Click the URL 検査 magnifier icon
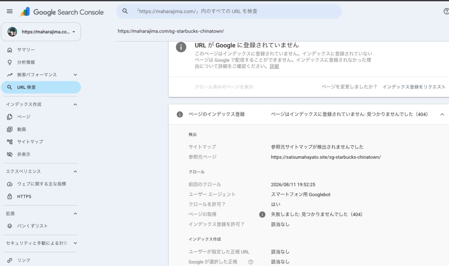The height and width of the screenshot is (266, 449). (x=10, y=87)
